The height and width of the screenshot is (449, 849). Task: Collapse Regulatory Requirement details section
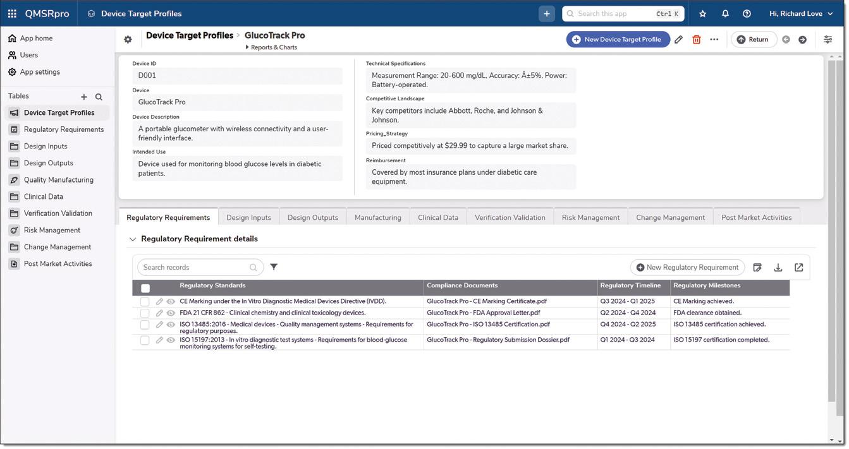133,239
